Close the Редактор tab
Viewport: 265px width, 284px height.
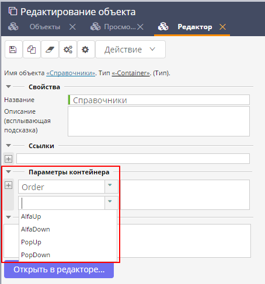coord(222,27)
